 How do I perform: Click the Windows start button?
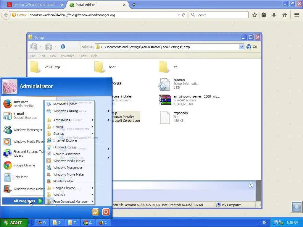click(x=14, y=223)
